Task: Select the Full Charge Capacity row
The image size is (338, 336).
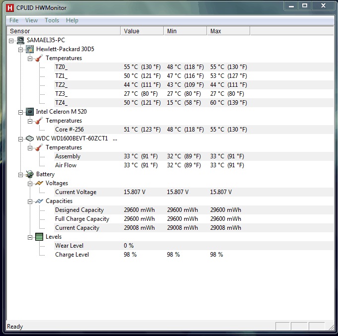Action: [x=194, y=219]
